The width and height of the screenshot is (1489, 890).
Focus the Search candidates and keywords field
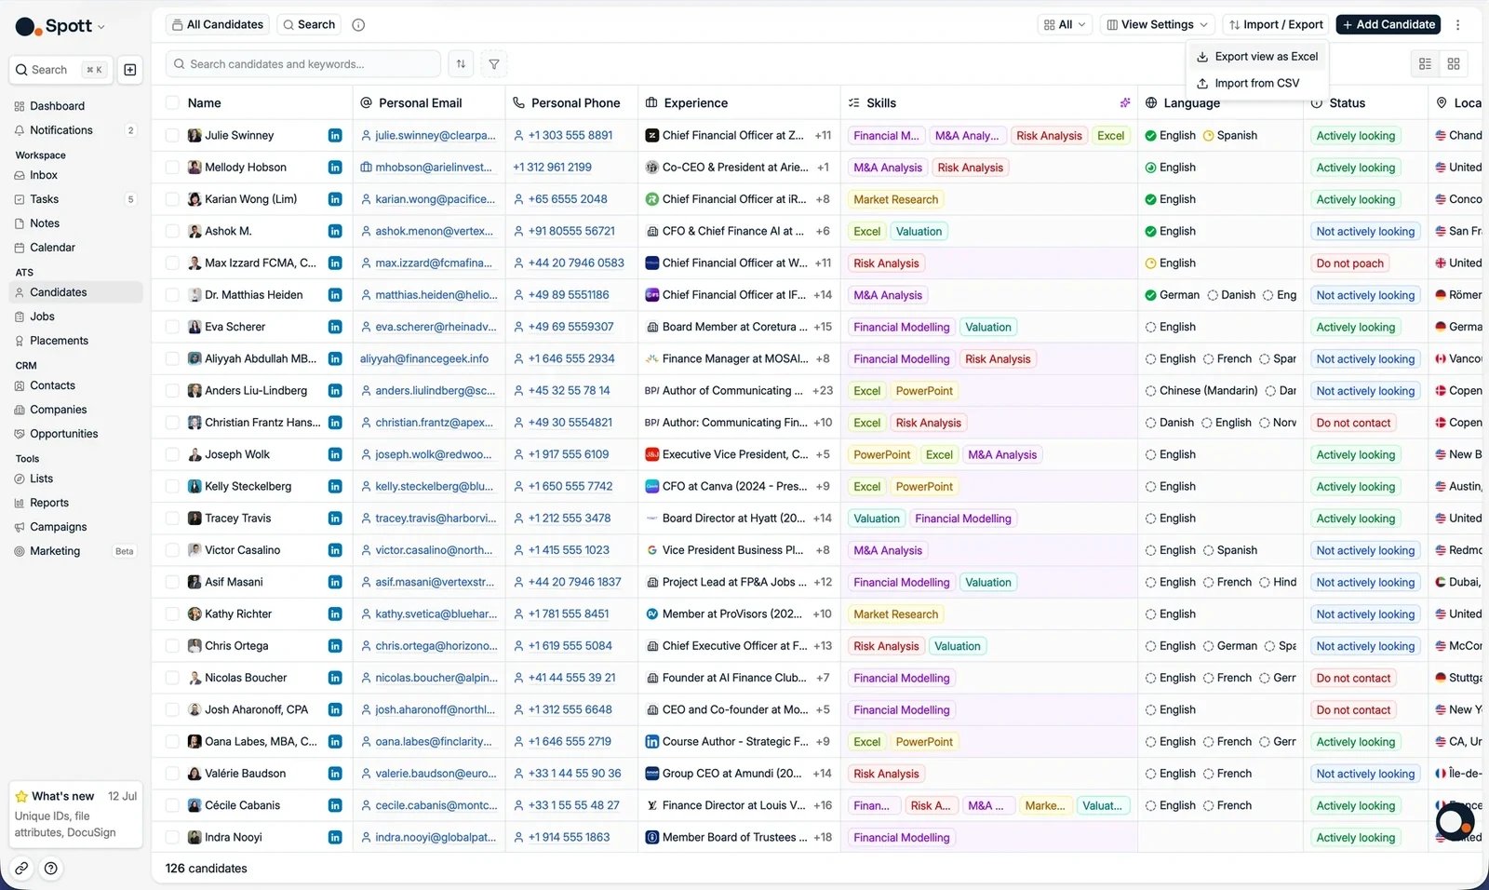303,64
